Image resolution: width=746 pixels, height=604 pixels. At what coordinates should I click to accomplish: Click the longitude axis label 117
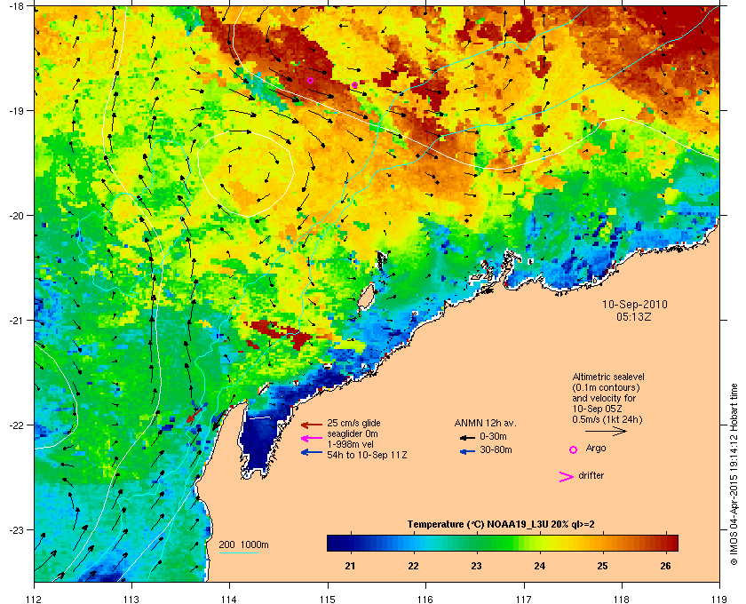coord(524,599)
